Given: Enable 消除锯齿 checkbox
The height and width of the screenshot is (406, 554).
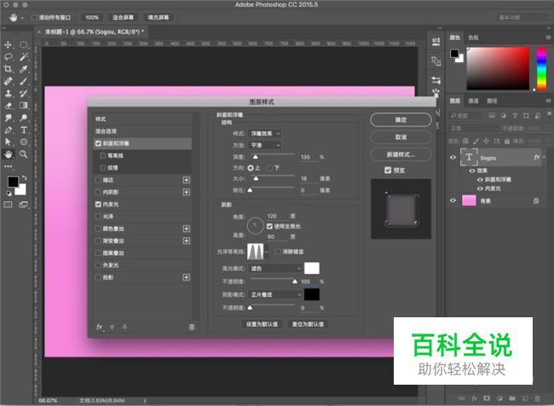Looking at the screenshot, I should [x=278, y=252].
